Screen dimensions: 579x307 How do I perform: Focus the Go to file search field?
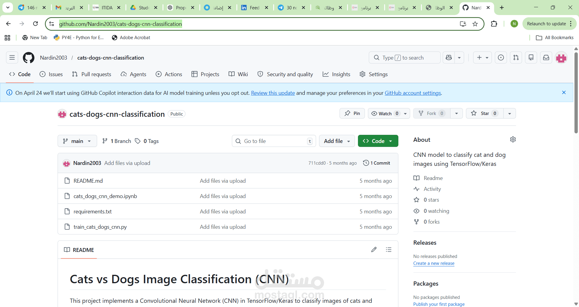click(x=274, y=141)
